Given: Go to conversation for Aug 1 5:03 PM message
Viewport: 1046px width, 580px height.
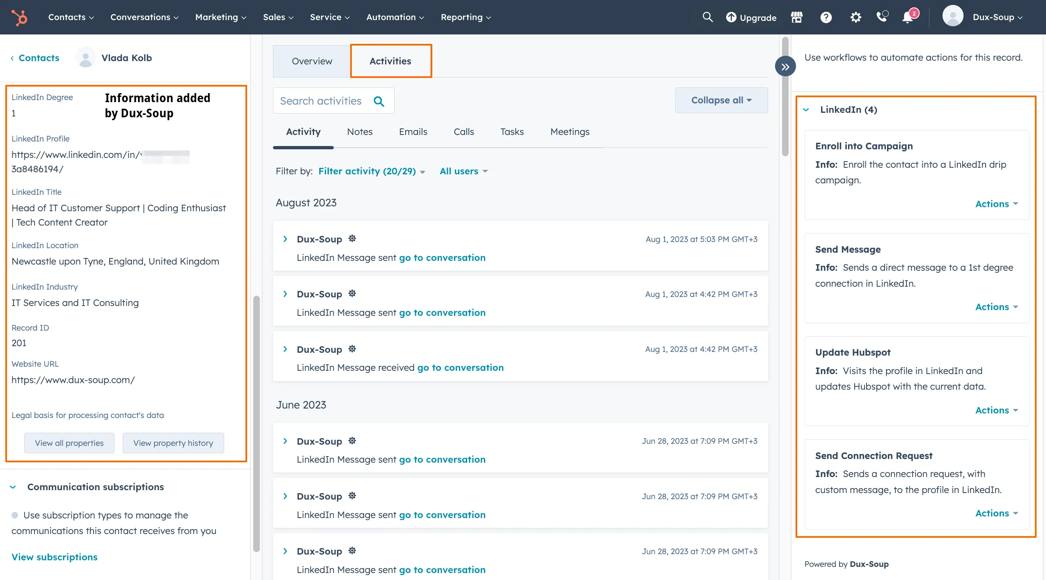Looking at the screenshot, I should (x=442, y=258).
